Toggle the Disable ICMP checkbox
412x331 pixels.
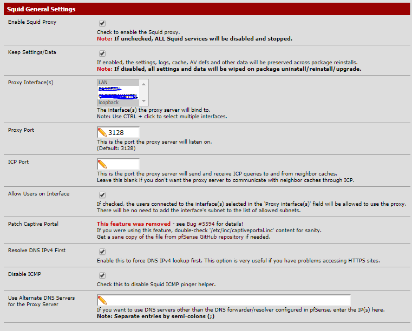(x=102, y=275)
